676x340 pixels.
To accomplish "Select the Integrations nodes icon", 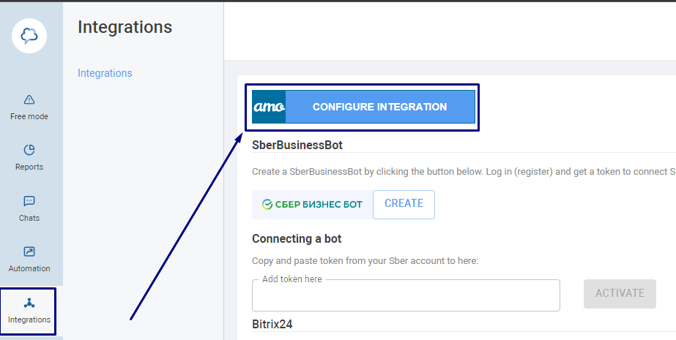I will [29, 303].
